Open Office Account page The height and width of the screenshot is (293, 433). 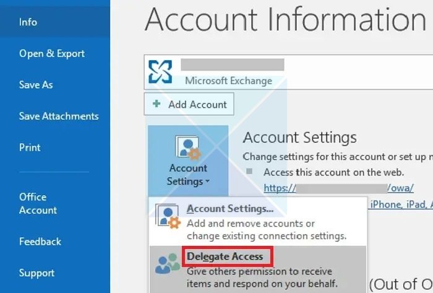[x=38, y=203]
